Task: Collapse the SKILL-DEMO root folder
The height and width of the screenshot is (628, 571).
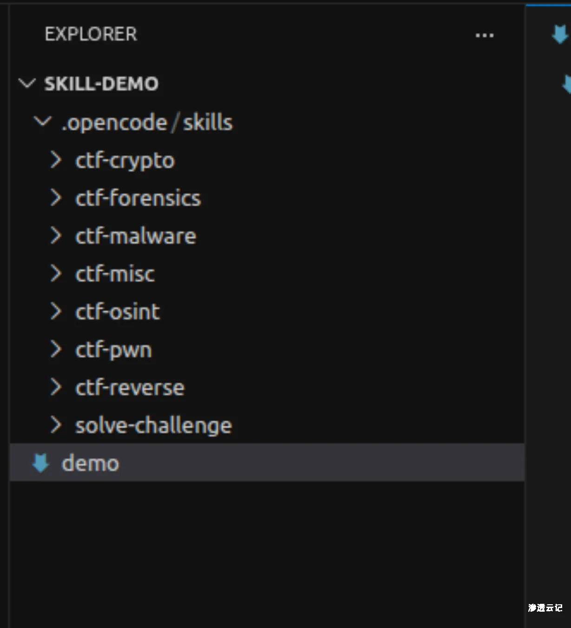Action: pyautogui.click(x=27, y=84)
